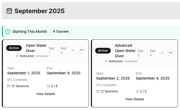
Task: Collapse the Advanced Open Water Diver card
Action: (162, 53)
